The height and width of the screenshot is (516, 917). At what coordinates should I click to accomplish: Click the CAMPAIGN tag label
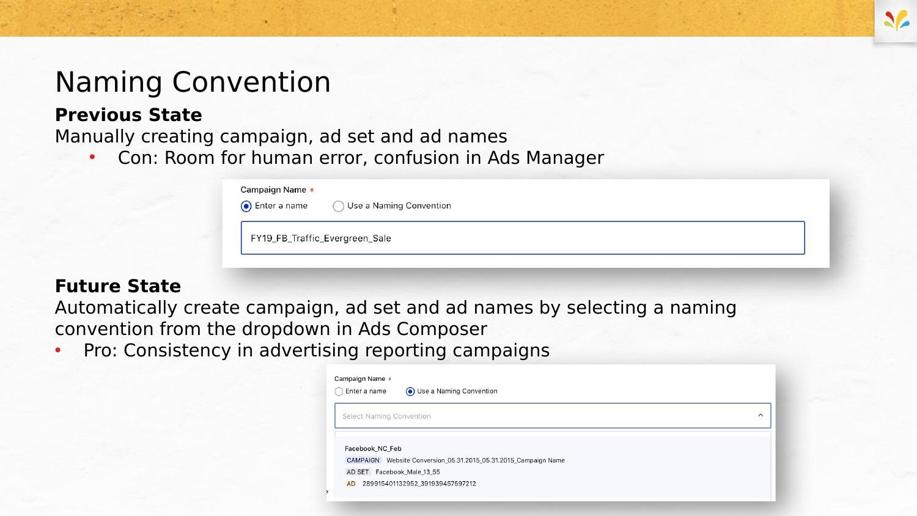click(363, 460)
